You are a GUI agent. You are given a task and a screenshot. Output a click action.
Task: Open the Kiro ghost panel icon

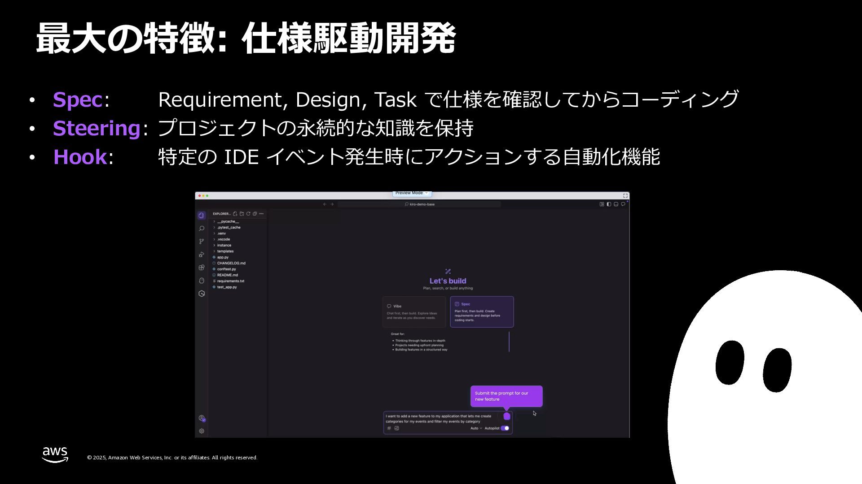pyautogui.click(x=202, y=281)
